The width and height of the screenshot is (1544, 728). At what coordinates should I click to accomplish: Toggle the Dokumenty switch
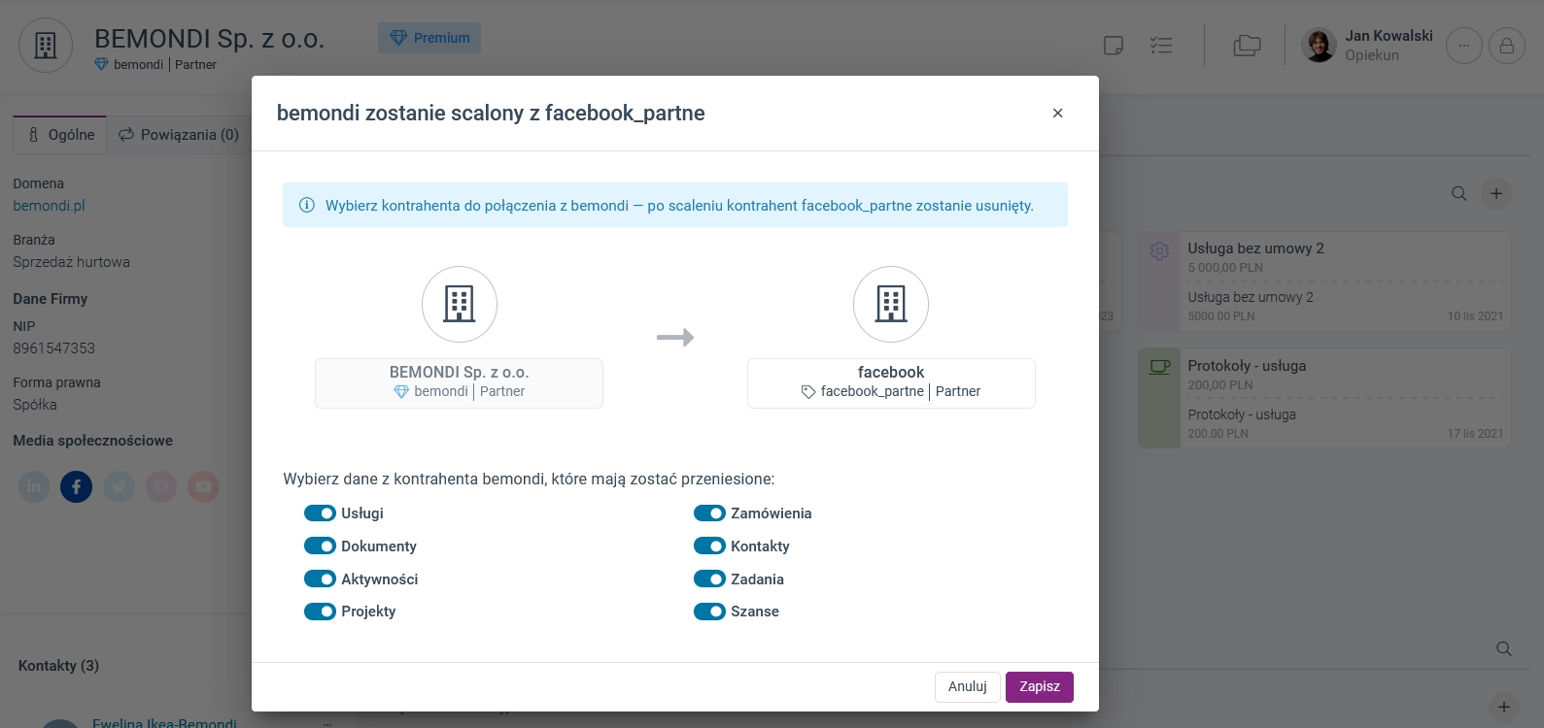pyautogui.click(x=320, y=546)
